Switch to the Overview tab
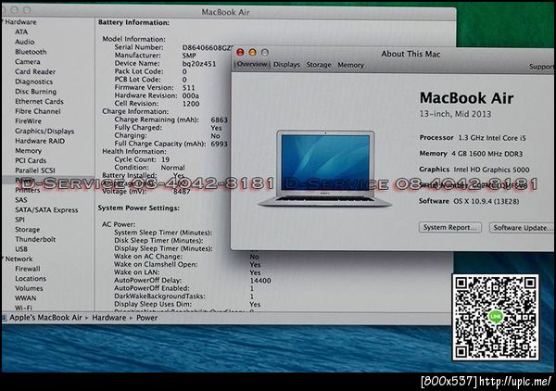This screenshot has height=391, width=556. [252, 65]
